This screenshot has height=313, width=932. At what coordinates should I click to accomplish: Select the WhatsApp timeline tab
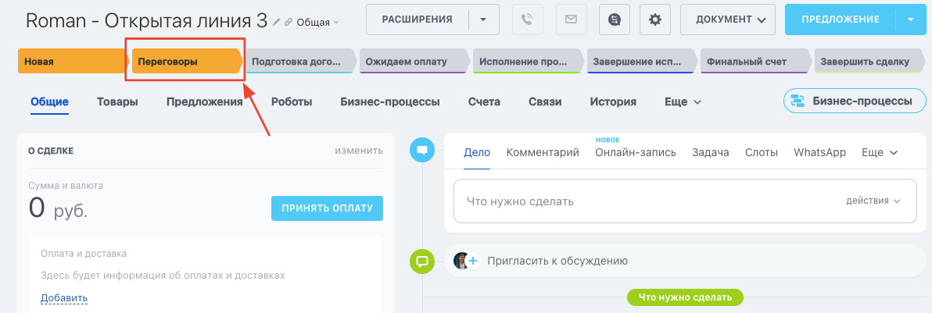click(x=819, y=153)
